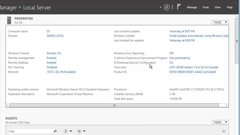Click the 126.66 GB disk space value
The height and width of the screenshot is (135, 240).
(x=175, y=99)
